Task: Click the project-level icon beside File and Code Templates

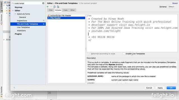Action: (x=44, y=24)
